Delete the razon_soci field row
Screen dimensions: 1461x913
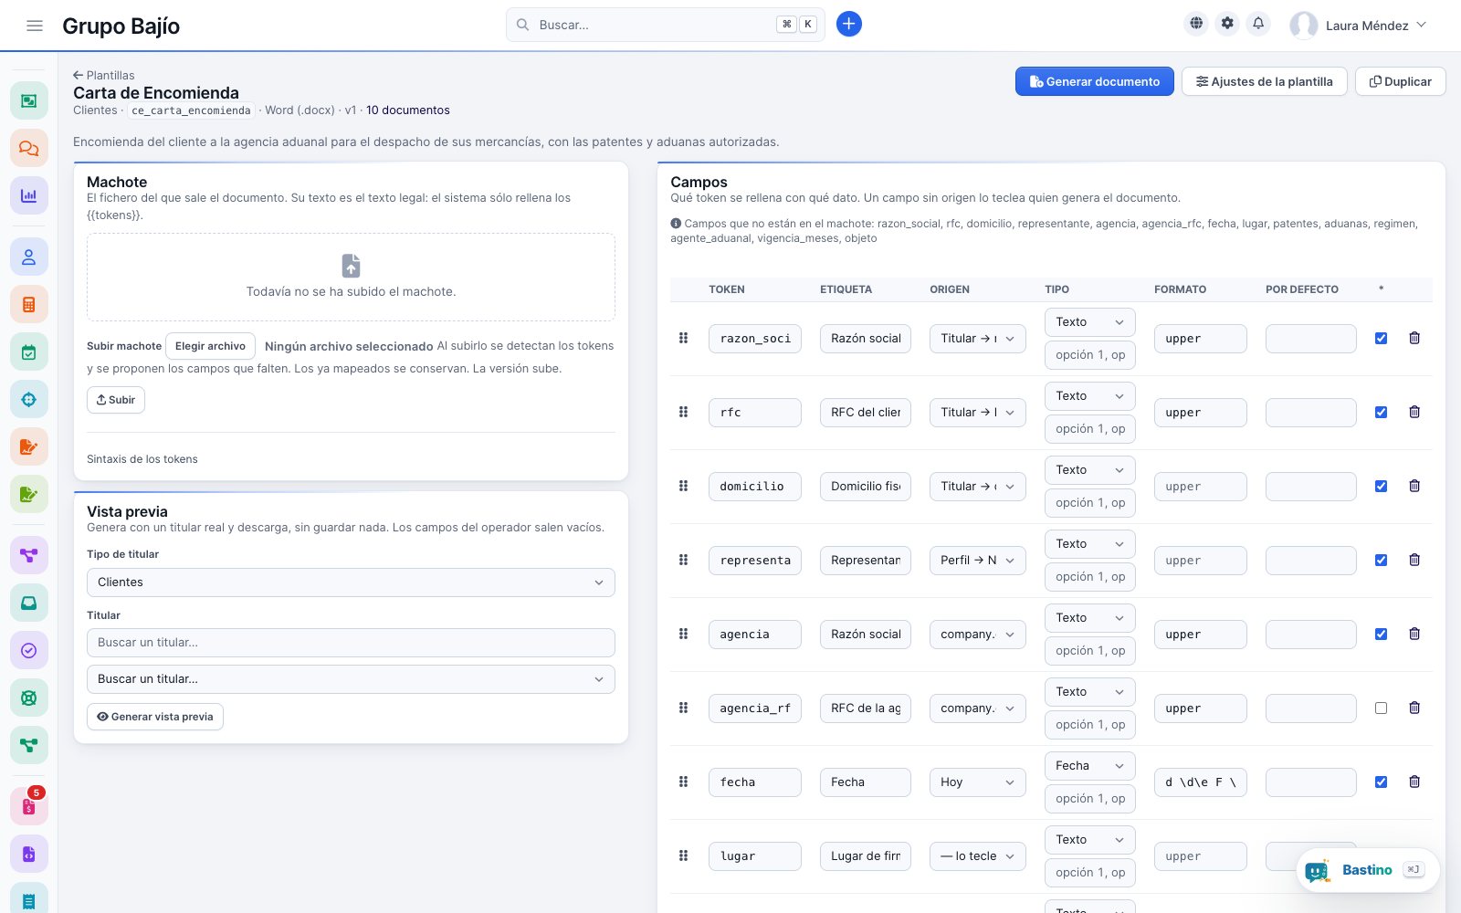[1414, 338]
